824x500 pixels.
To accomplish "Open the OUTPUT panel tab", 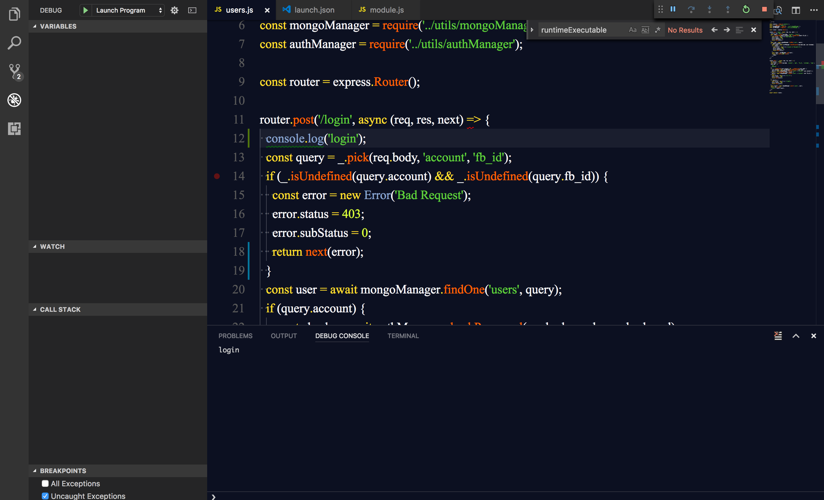I will [284, 336].
